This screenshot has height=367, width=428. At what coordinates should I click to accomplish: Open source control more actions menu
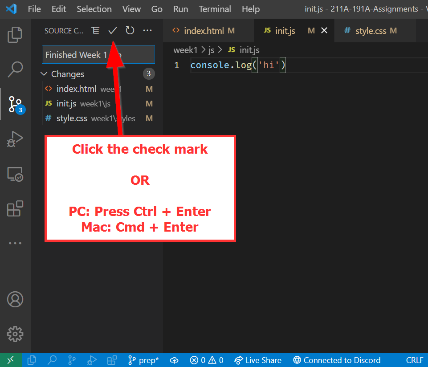(x=147, y=31)
